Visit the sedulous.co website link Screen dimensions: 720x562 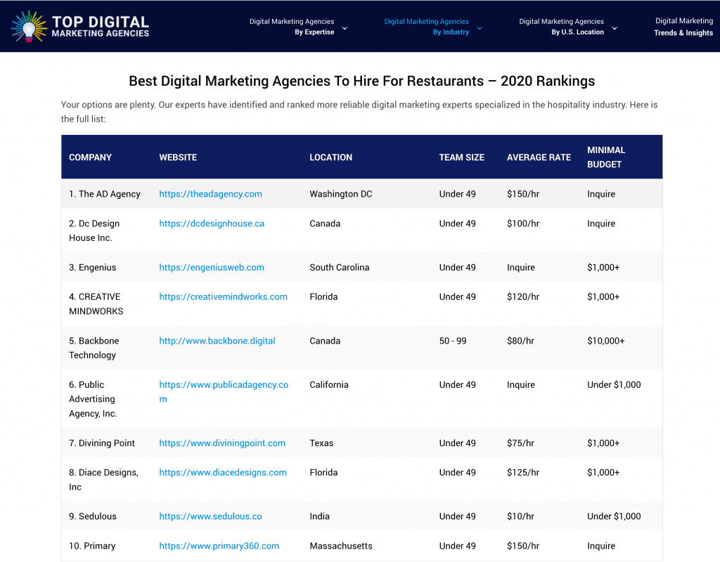click(x=210, y=516)
